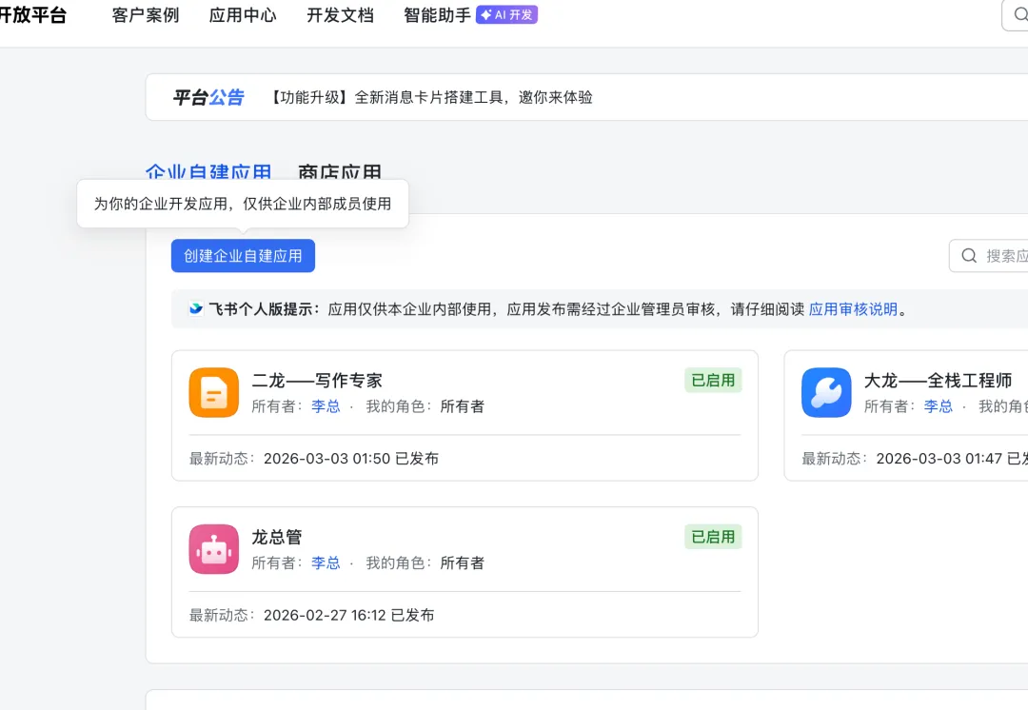Click owner 李总 on 龙总管 card
The width and height of the screenshot is (1028, 710).
coord(326,563)
